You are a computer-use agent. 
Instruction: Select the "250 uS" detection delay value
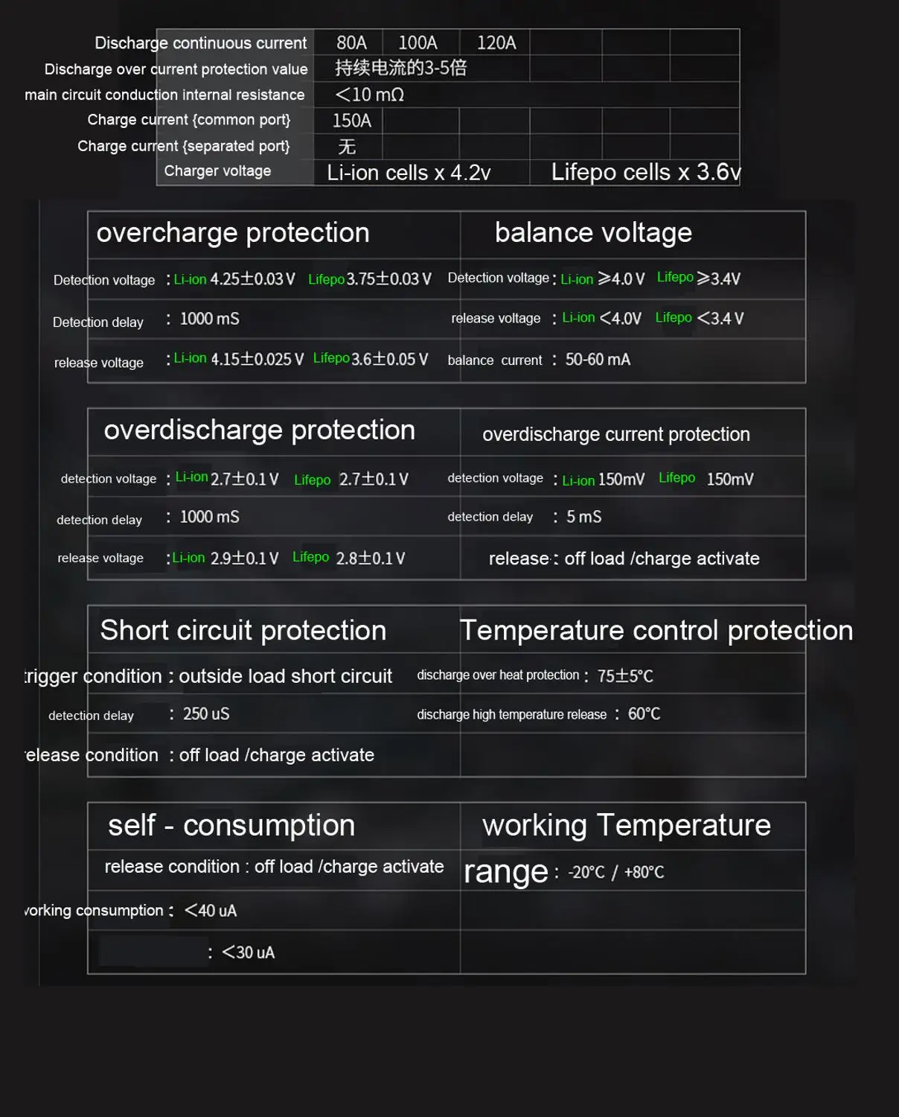[x=206, y=714]
